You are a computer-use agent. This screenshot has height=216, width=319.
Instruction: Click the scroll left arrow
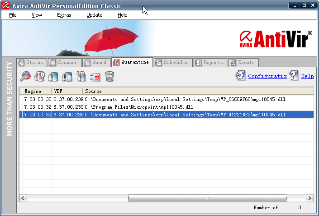(23, 198)
